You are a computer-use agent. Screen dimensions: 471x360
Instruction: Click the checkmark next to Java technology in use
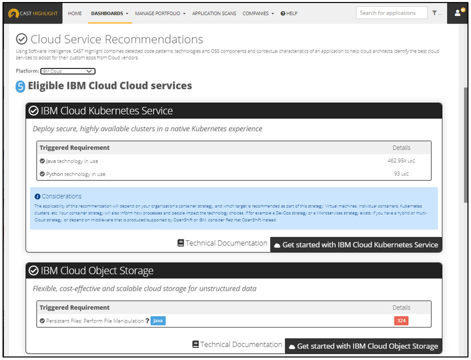(42, 161)
